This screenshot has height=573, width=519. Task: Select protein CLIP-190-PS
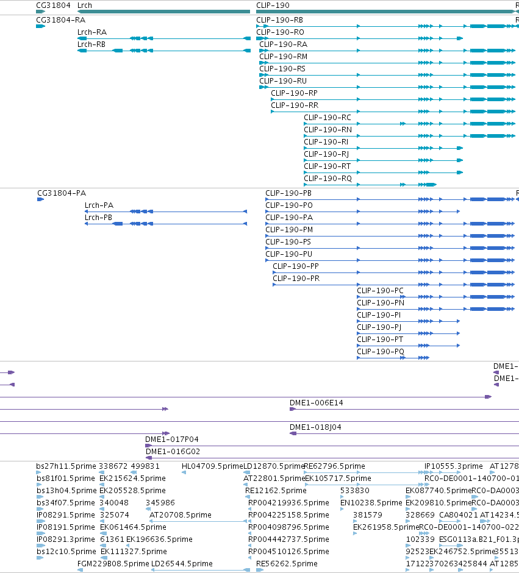[288, 242]
